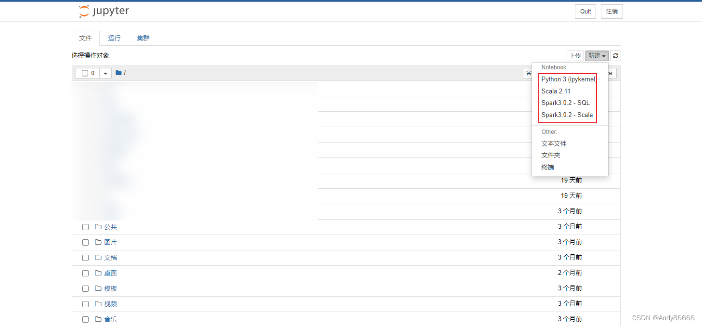
Task: Tick the checkbox for the 公共 folder
Action: [85, 227]
